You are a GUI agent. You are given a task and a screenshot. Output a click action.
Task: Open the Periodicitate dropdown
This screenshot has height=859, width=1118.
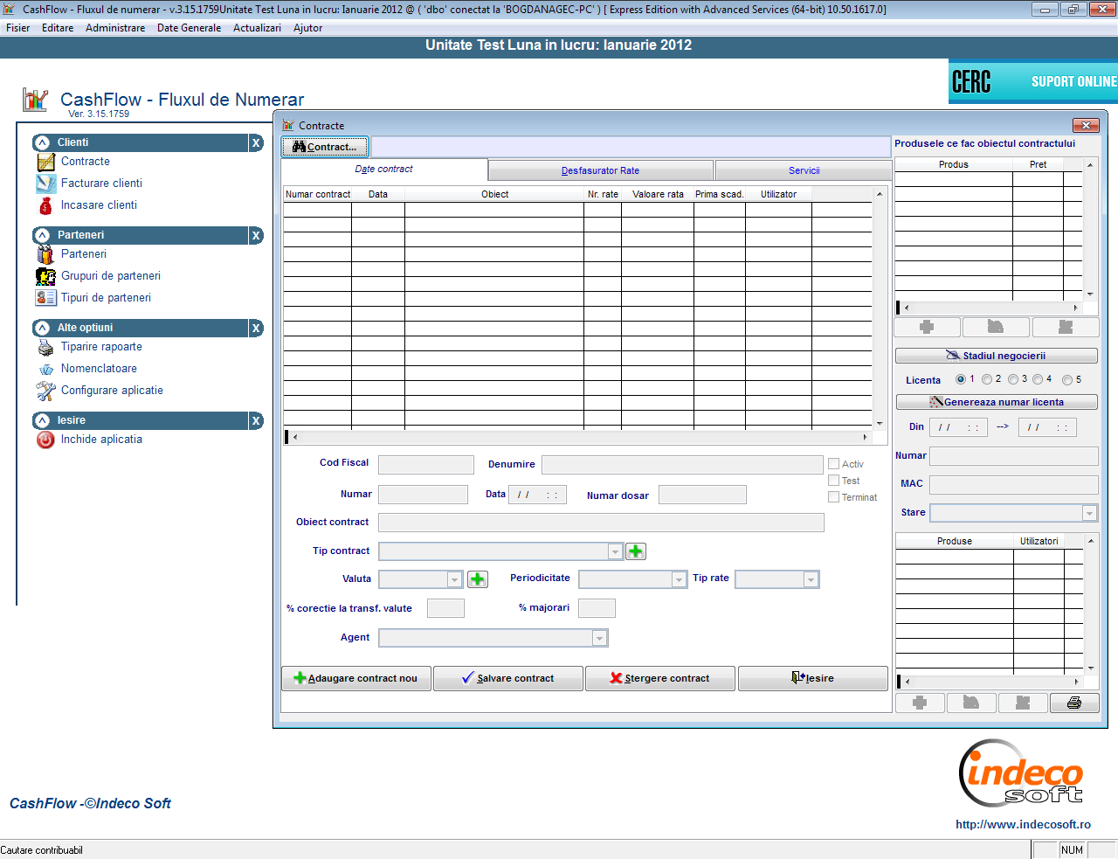[x=679, y=579]
